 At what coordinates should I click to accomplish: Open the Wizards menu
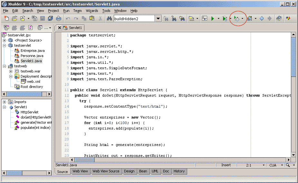(x=92, y=11)
